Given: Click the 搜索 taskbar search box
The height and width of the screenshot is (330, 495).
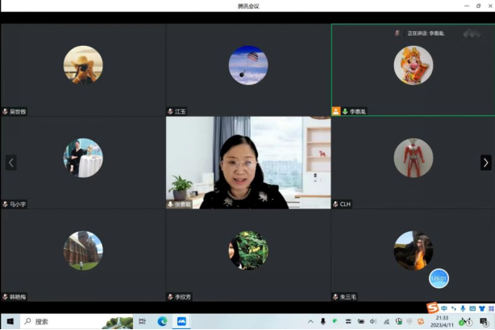Looking at the screenshot, I should pos(56,321).
